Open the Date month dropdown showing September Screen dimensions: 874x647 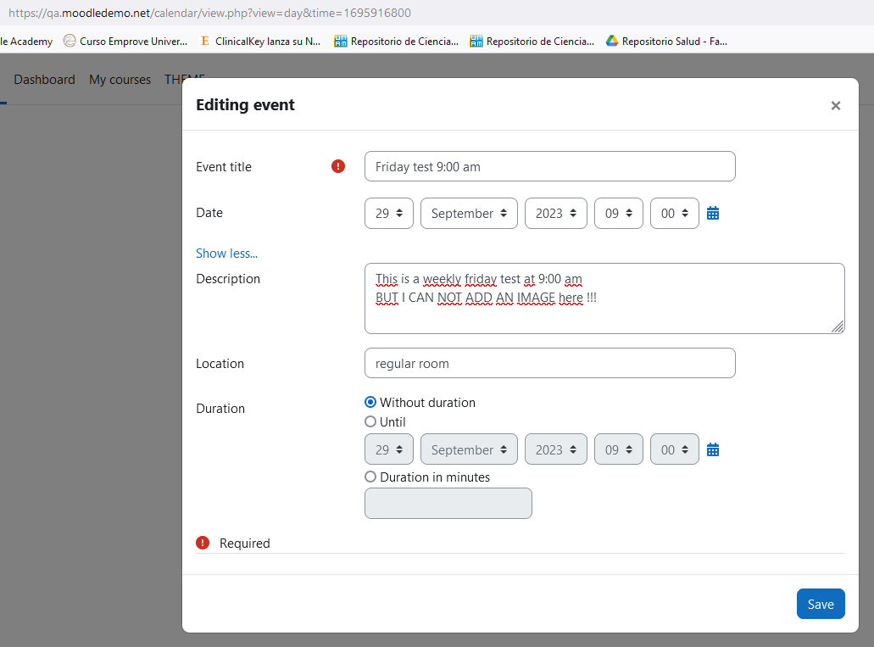point(469,213)
